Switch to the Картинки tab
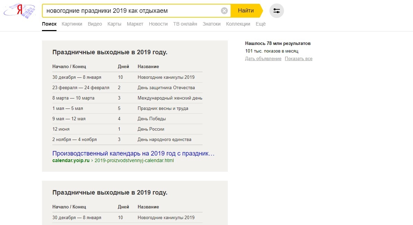 72,24
